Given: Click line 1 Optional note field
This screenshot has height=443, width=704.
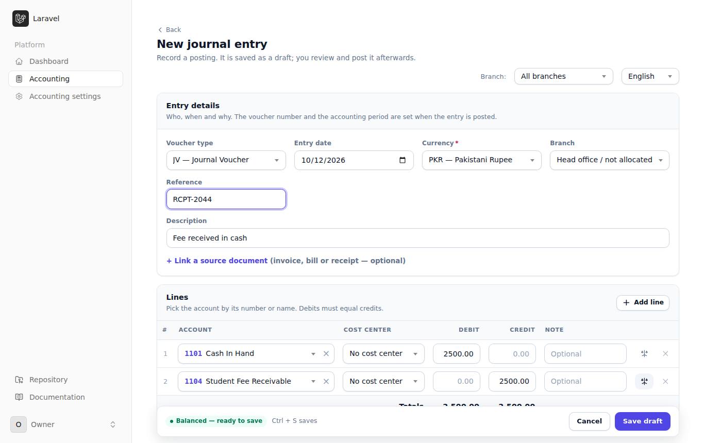Looking at the screenshot, I should pyautogui.click(x=585, y=354).
